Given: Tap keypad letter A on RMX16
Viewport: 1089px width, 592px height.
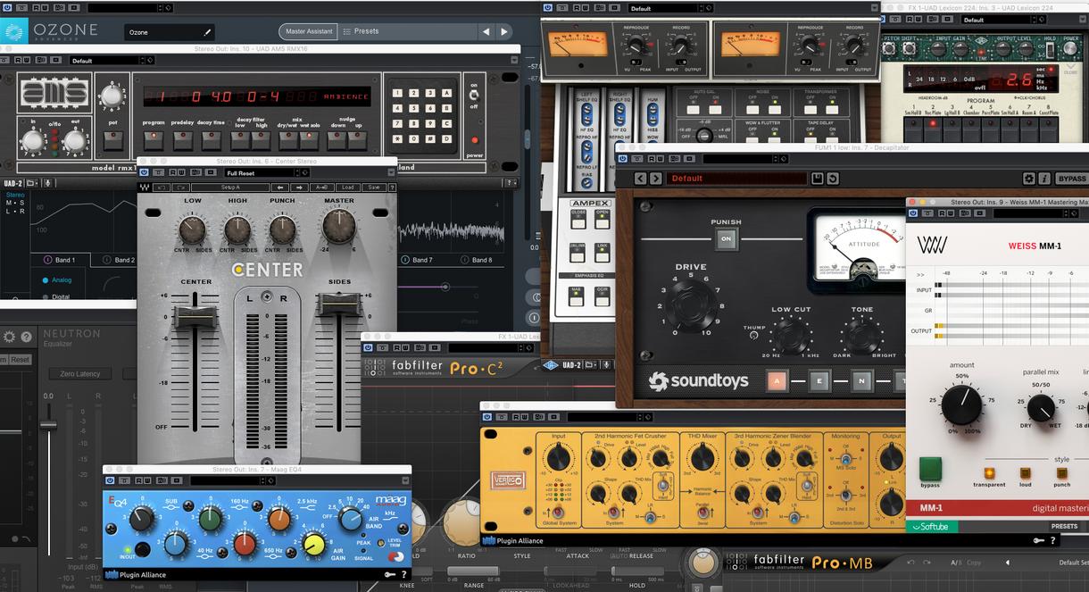Looking at the screenshot, I should (x=448, y=93).
